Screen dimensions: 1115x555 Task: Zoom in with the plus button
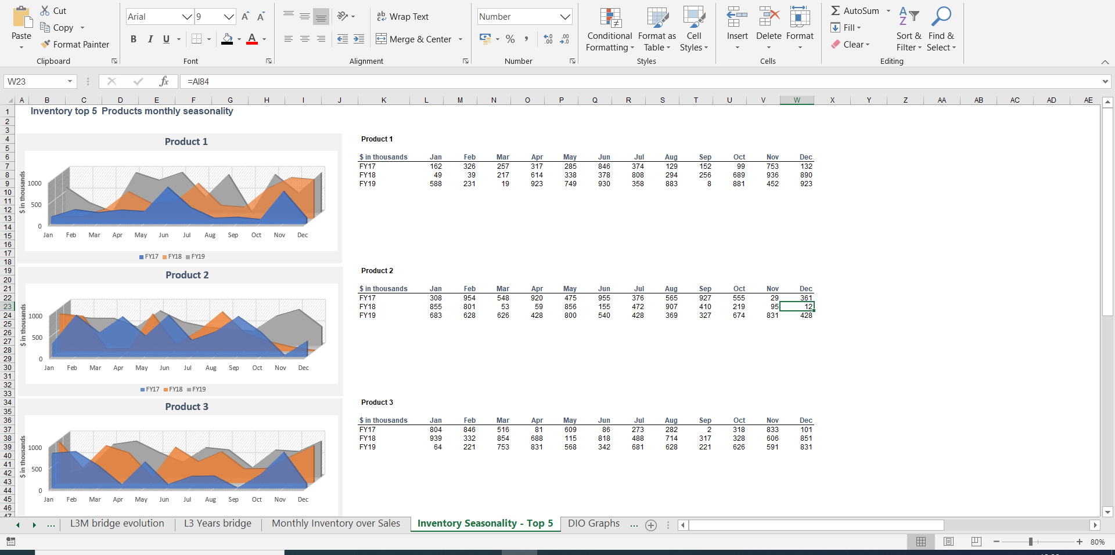[1080, 542]
